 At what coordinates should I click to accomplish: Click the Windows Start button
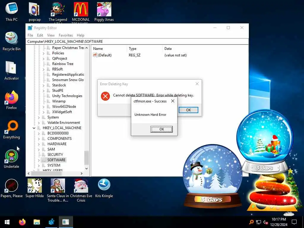coord(7,222)
